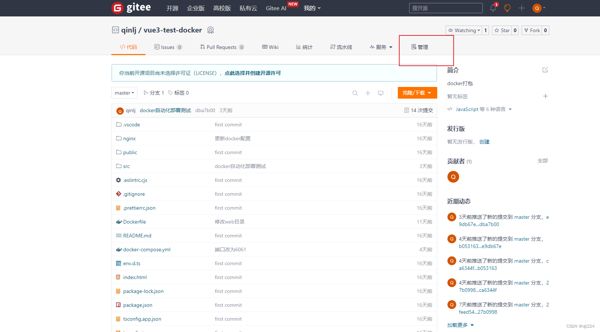Star the repository

tap(502, 30)
